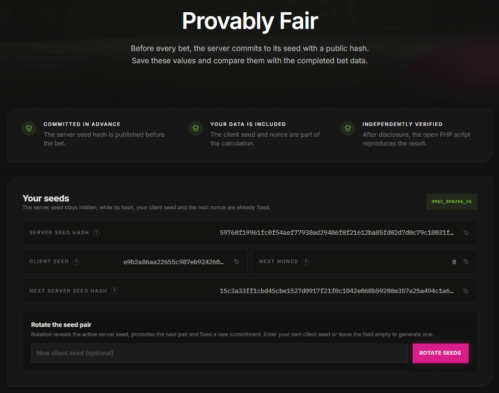This screenshot has width=499, height=393.
Task: Copy the client seed value
Action: click(236, 262)
